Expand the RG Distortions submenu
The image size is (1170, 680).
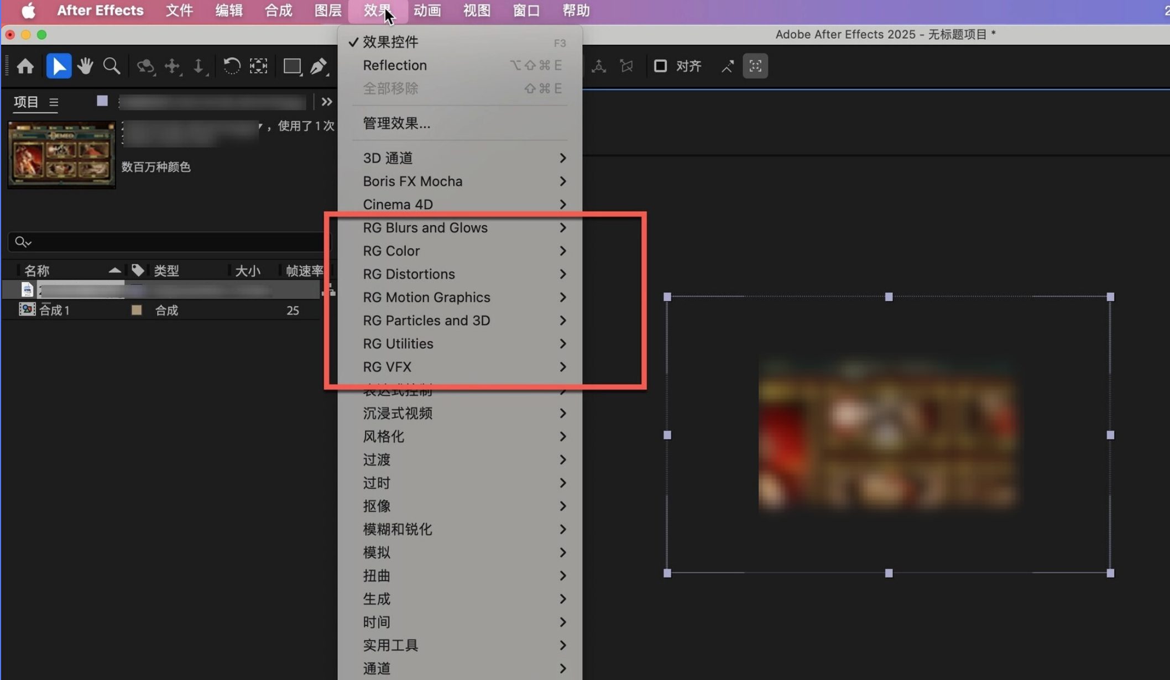pyautogui.click(x=459, y=274)
